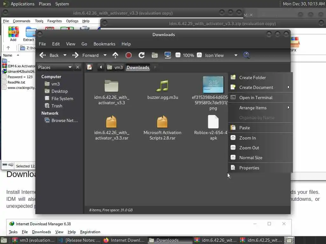Select File System in the sidebar
The width and height of the screenshot is (326, 244).
pyautogui.click(x=59, y=98)
